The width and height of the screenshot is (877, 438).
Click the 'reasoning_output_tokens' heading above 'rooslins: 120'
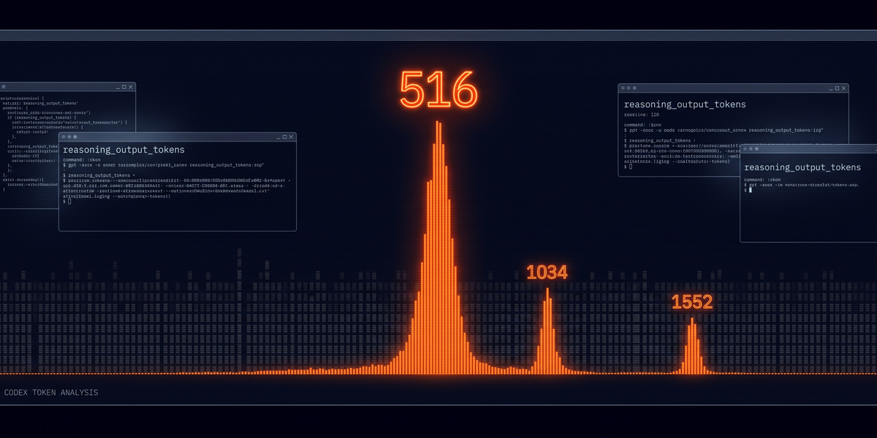[685, 104]
